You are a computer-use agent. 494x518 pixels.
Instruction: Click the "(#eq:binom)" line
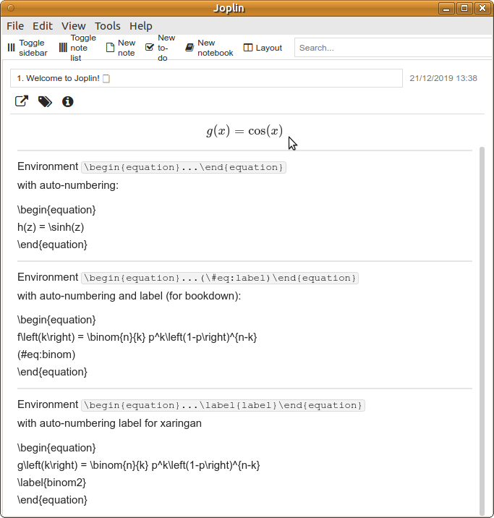[46, 354]
